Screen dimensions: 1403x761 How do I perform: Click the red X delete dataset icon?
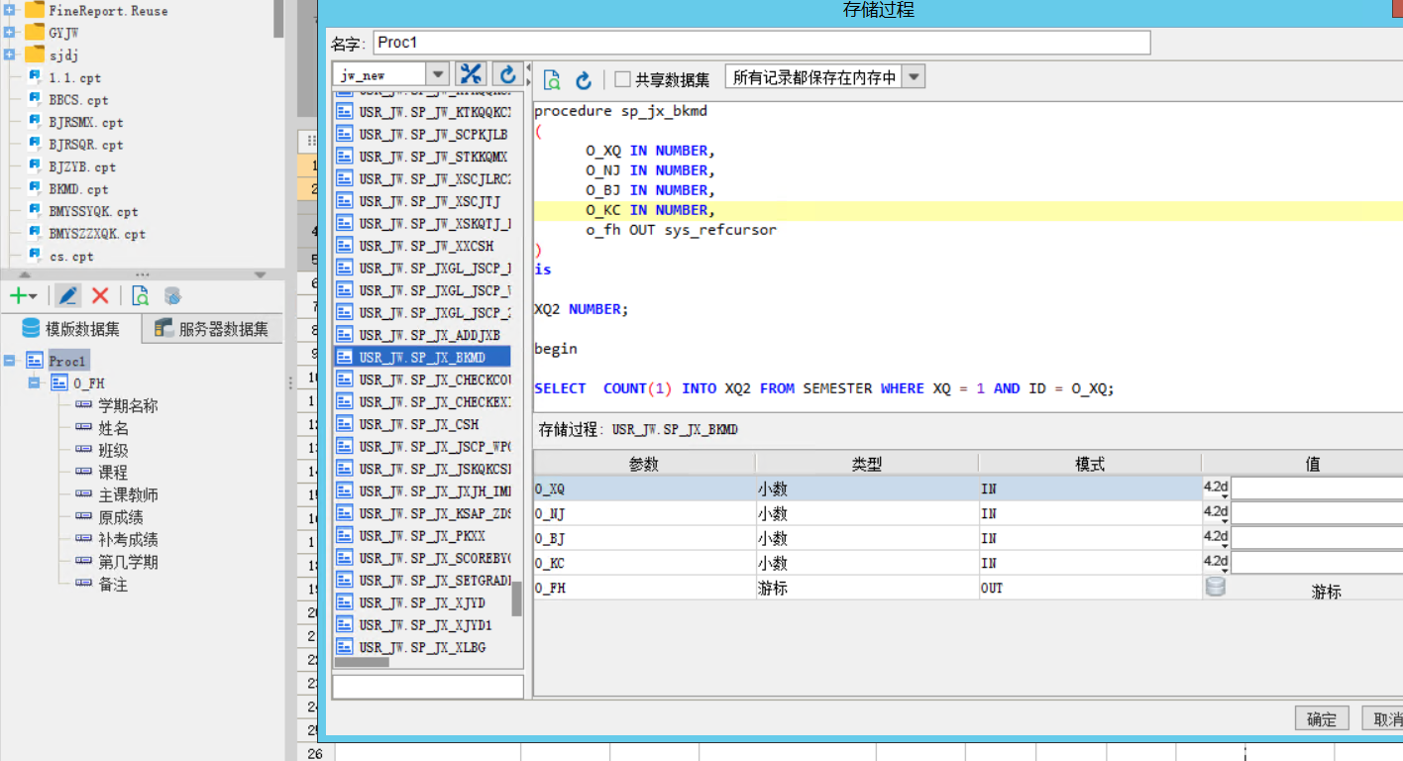coord(100,295)
